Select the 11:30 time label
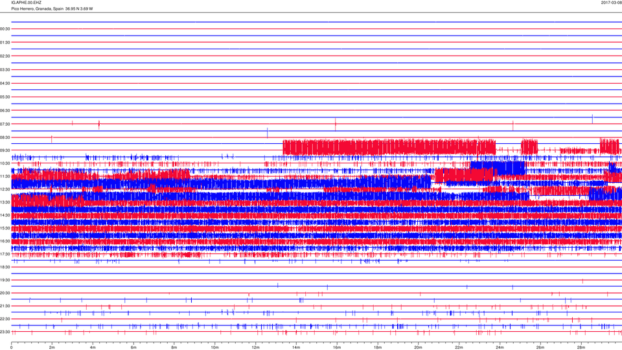 click(x=5, y=176)
